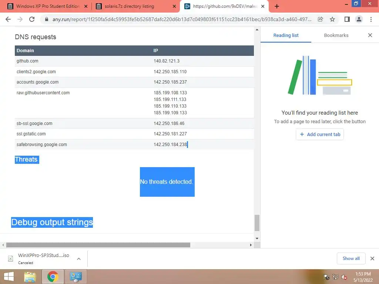Click Add current tab button
This screenshot has width=379, height=284.
(320, 134)
